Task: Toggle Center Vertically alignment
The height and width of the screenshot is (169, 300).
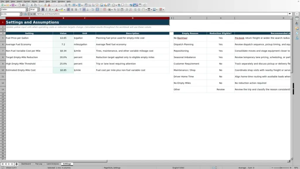Action: (x=84, y=9)
